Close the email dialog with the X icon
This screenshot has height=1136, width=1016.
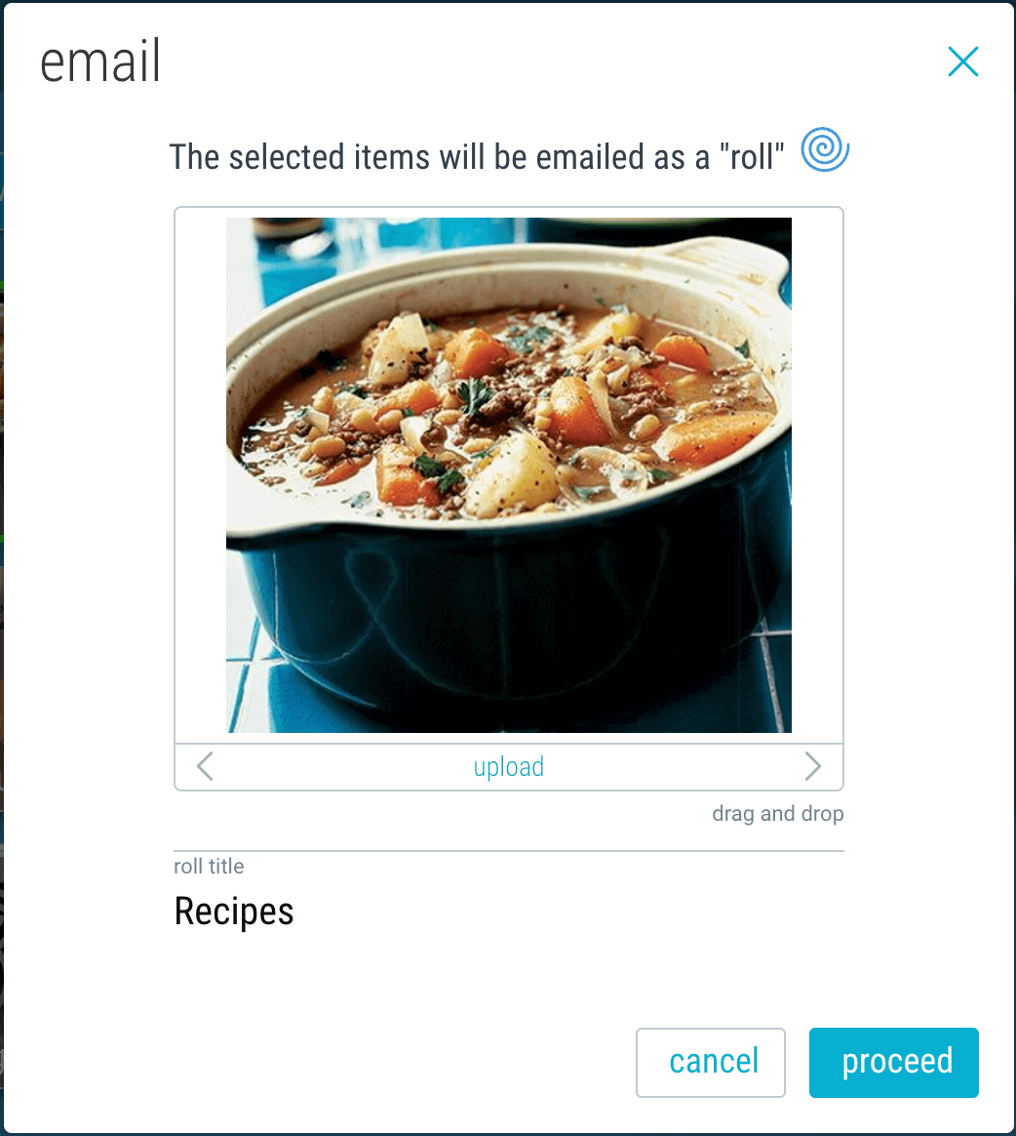point(963,61)
